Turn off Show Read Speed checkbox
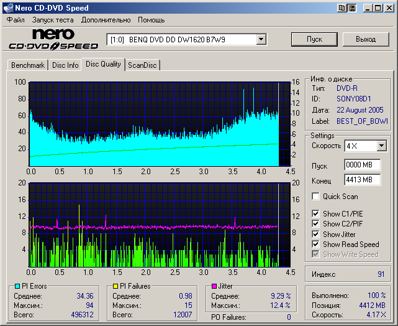 pos(316,244)
